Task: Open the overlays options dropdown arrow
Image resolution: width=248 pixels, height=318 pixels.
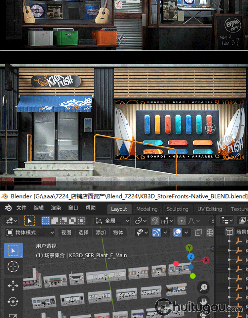Action: [186, 233]
